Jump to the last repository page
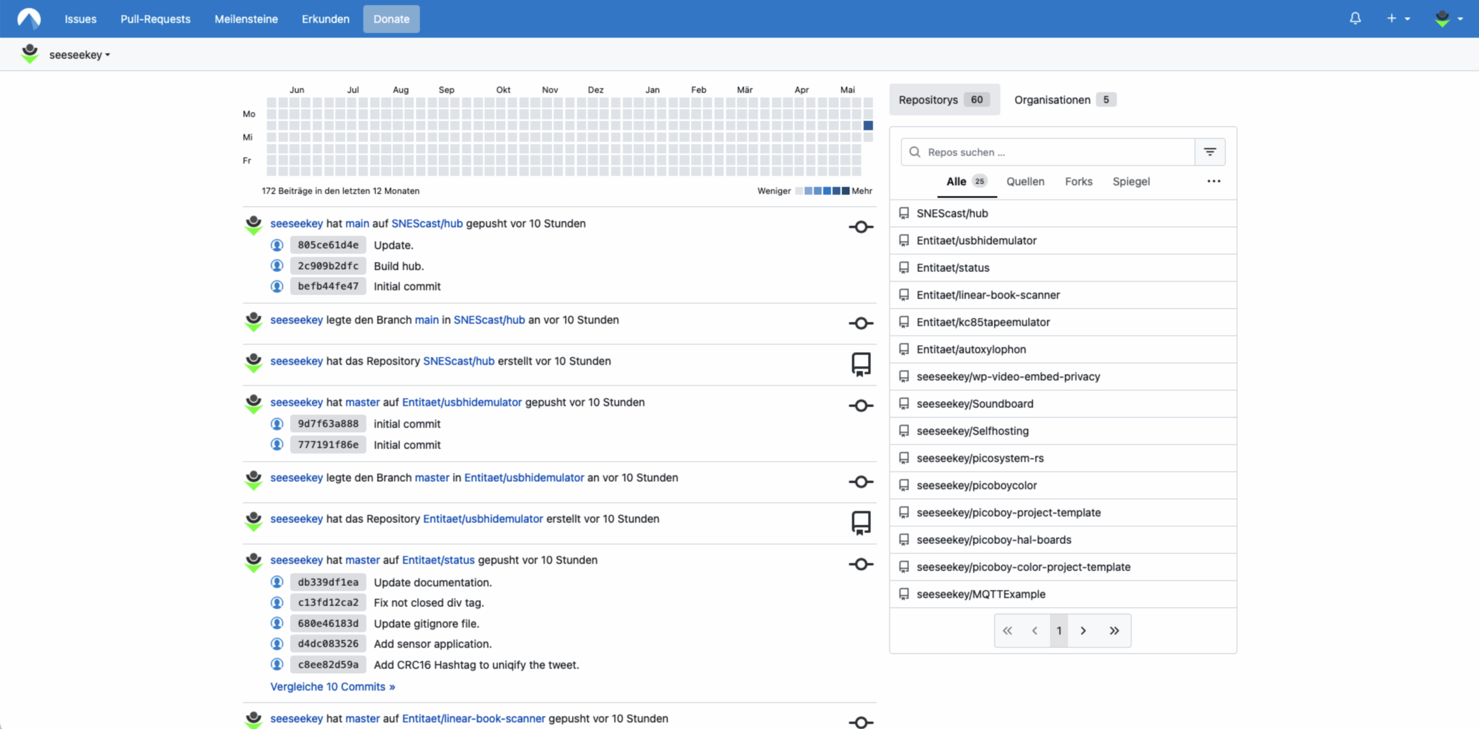 (x=1114, y=631)
